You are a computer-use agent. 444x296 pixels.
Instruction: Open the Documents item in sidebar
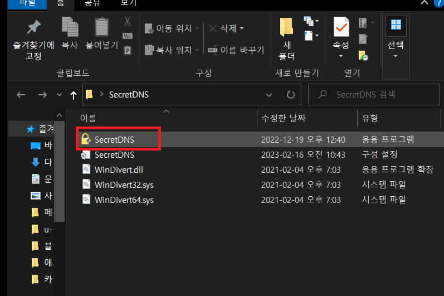[41, 179]
